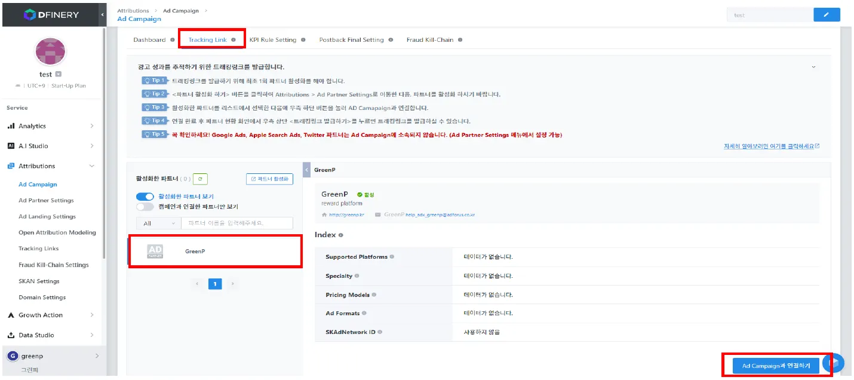Click the help_adx_greenp email link

(440, 214)
